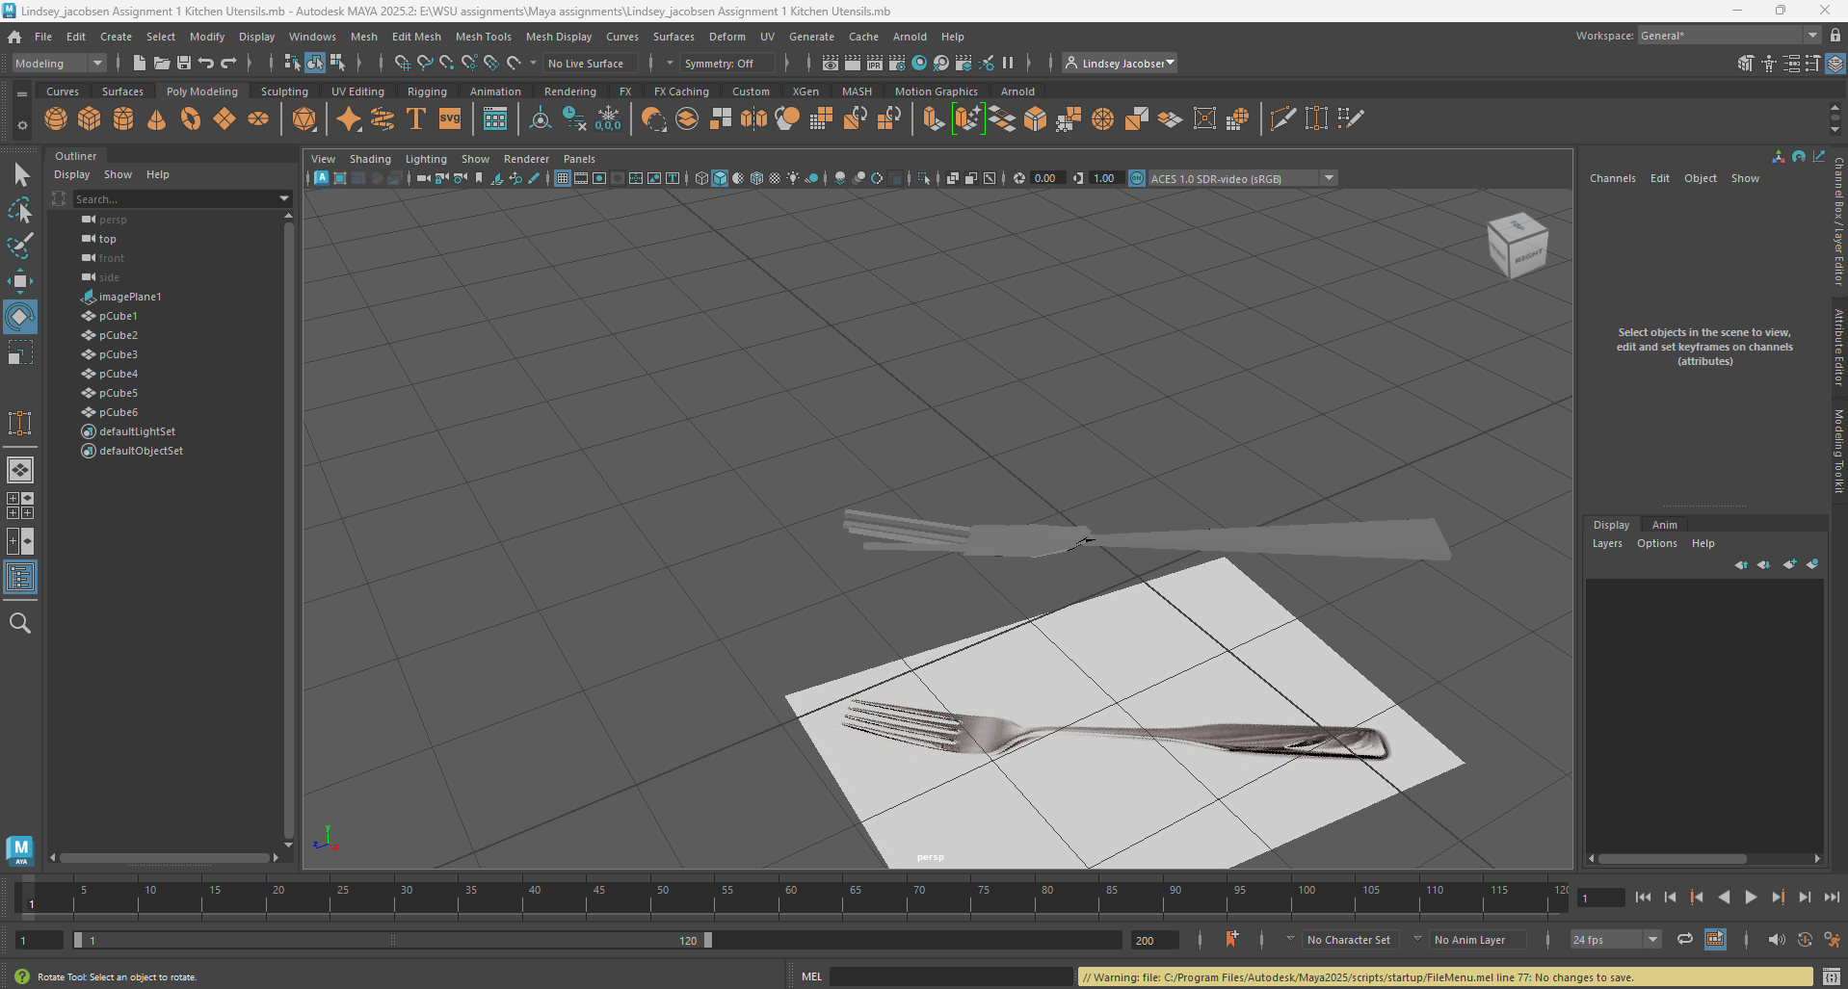Select pCube3 in the Outliner

pos(119,354)
